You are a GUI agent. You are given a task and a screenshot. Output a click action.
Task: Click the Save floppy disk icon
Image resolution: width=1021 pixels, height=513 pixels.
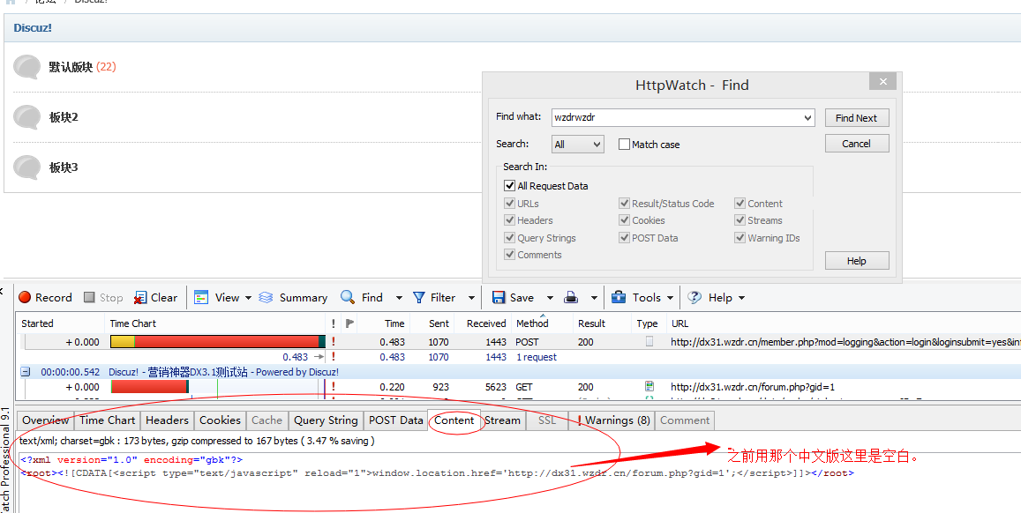click(x=499, y=298)
